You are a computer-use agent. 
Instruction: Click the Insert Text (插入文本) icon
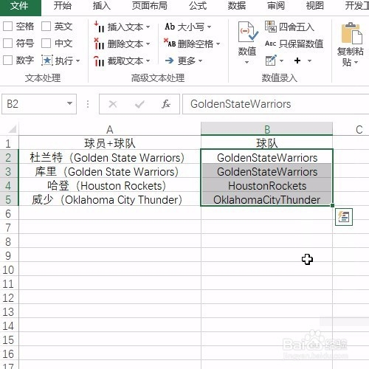click(100, 27)
